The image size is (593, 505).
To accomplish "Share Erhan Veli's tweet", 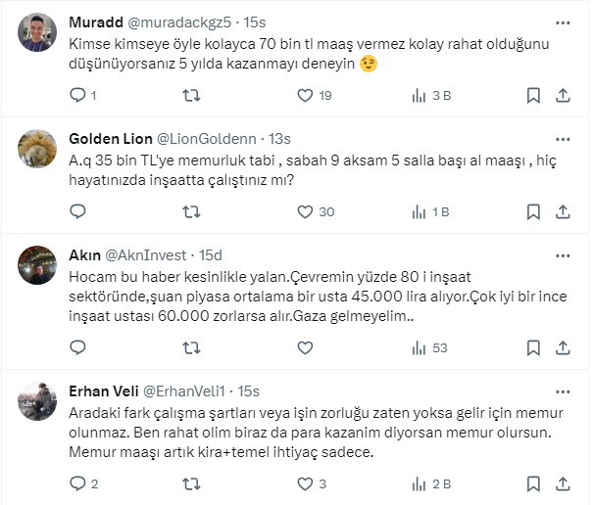I will pos(564,483).
